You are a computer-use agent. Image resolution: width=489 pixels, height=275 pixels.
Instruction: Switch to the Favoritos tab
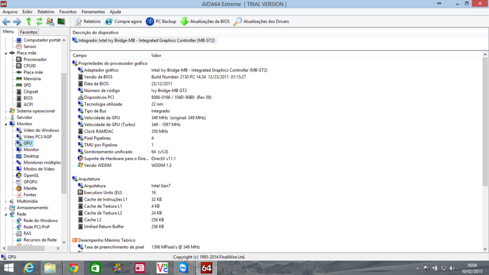pos(28,32)
